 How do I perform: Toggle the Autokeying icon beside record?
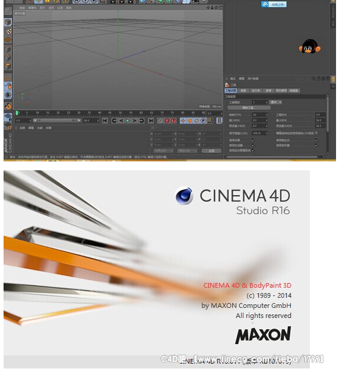160,120
